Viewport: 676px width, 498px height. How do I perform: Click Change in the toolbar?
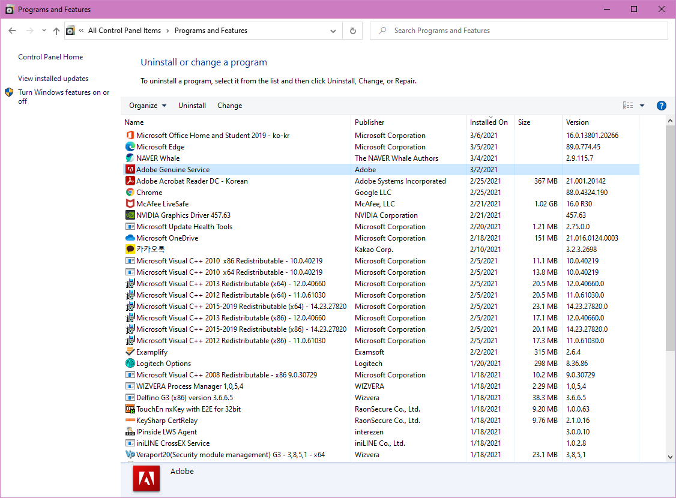[229, 106]
